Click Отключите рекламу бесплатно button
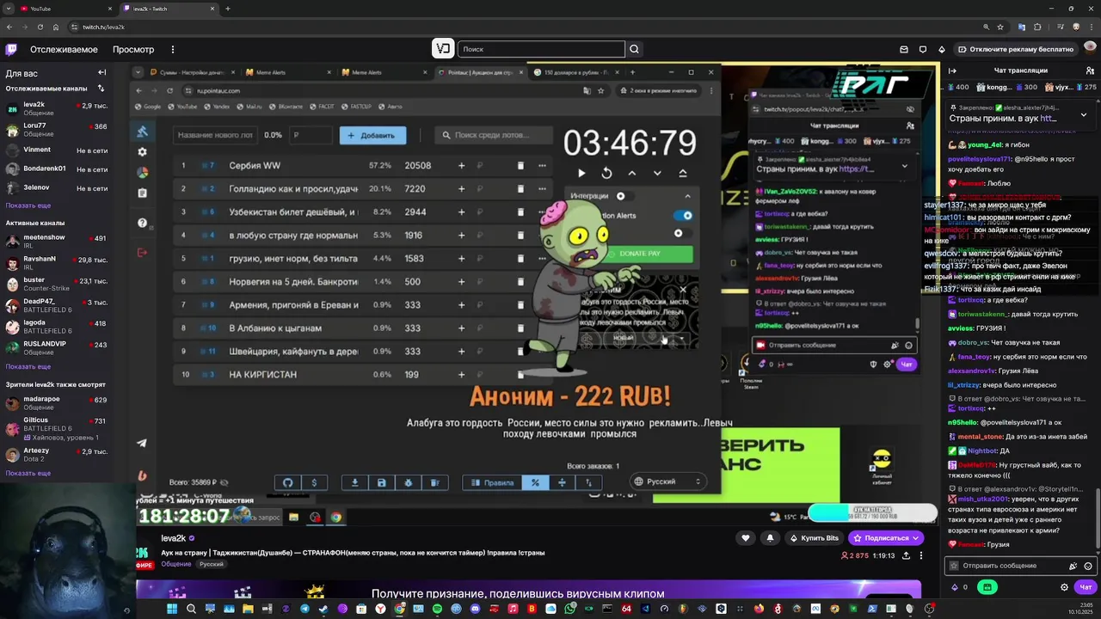This screenshot has width=1101, height=619. coord(1015,49)
